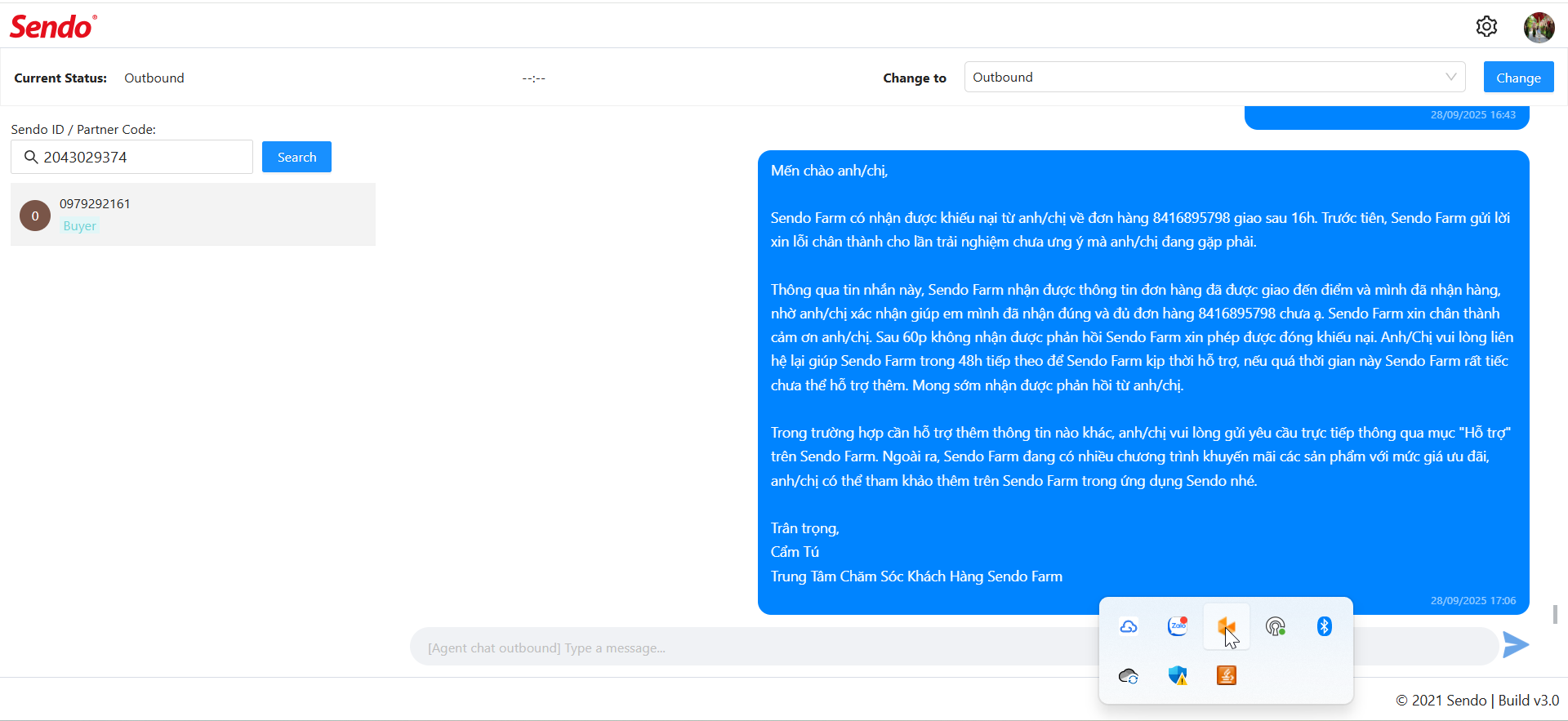Click 'Trung Tâm Chăm Sóc Khách Hàng Sendo Farm' line

click(x=916, y=576)
